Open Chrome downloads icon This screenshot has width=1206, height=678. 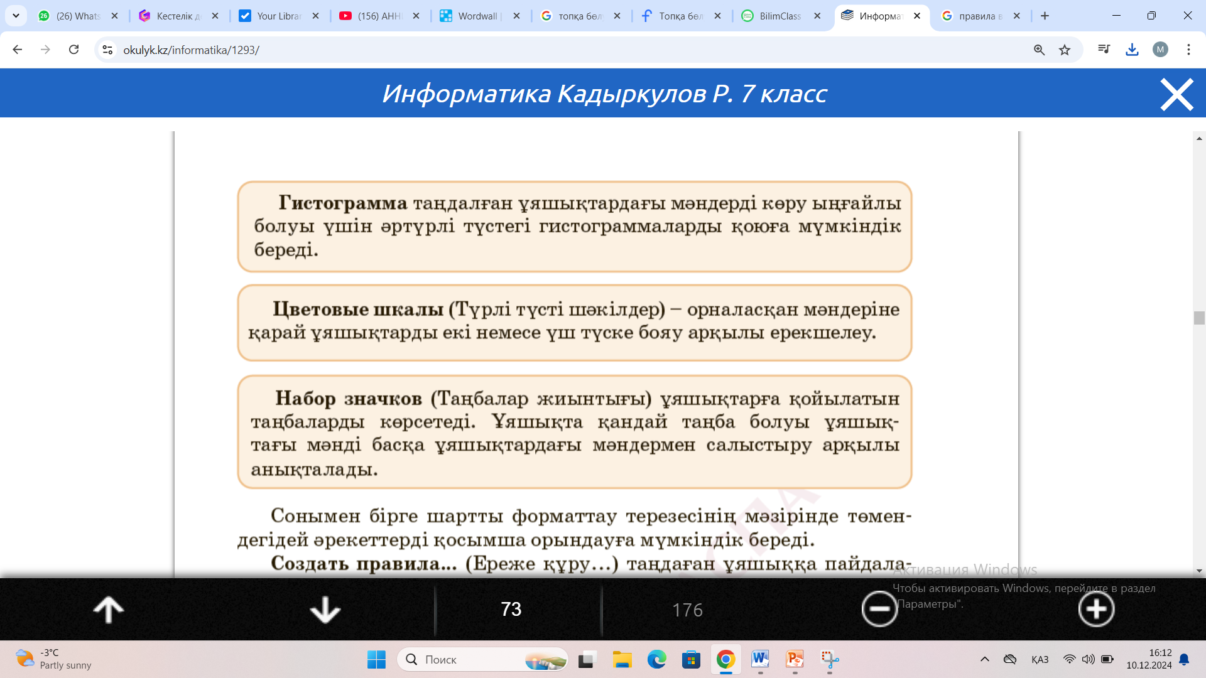1132,50
